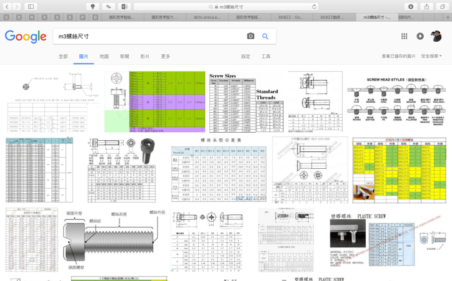
Task: Open the 工具 search tools options
Action: click(x=266, y=56)
